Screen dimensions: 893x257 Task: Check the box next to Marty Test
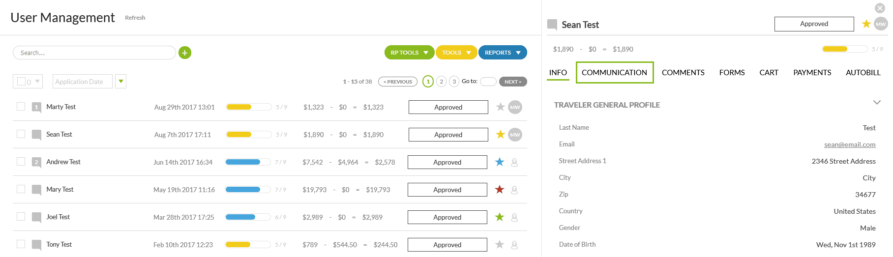pos(21,107)
